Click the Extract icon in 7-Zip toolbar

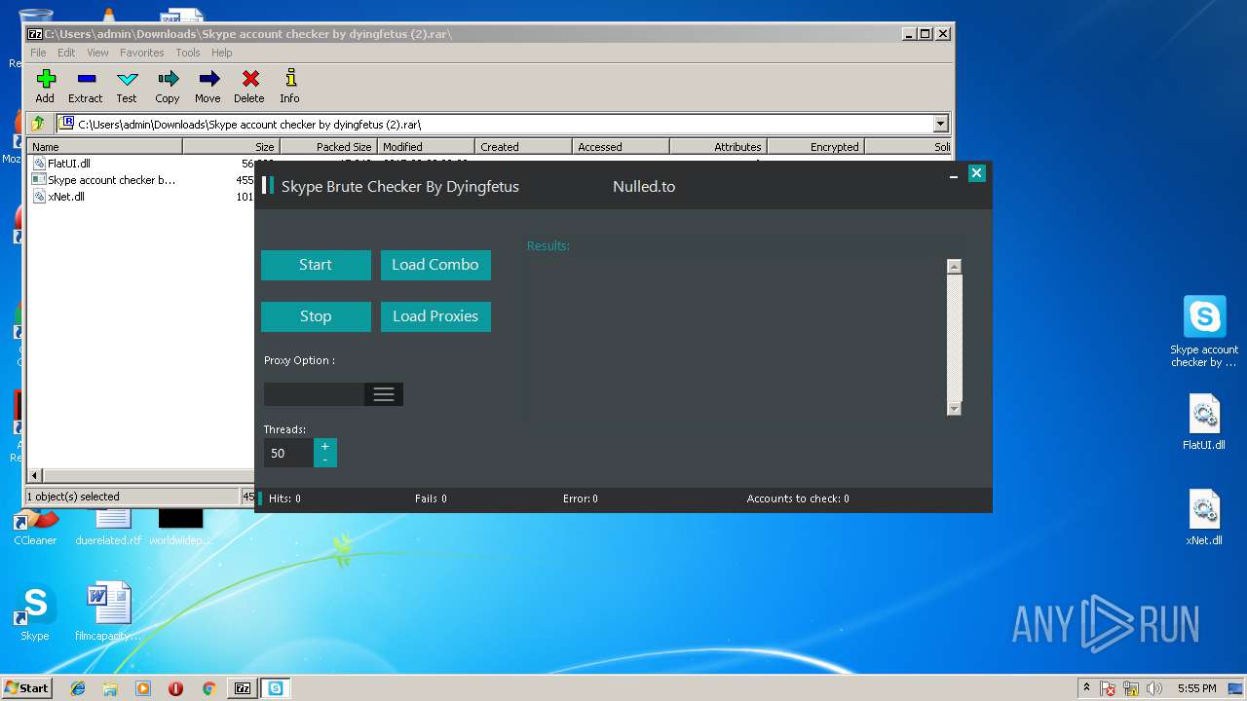[x=86, y=79]
